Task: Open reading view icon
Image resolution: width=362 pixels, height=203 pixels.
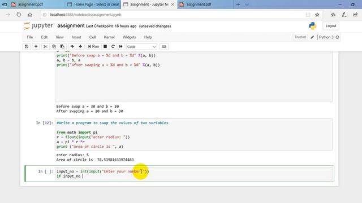Action: (308, 15)
